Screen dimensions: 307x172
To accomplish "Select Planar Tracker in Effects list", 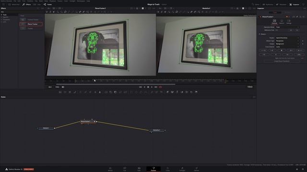I will pyautogui.click(x=31, y=24).
